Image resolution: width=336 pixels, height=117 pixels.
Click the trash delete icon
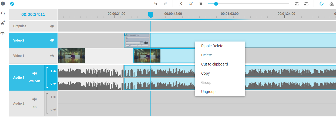tap(201, 4)
